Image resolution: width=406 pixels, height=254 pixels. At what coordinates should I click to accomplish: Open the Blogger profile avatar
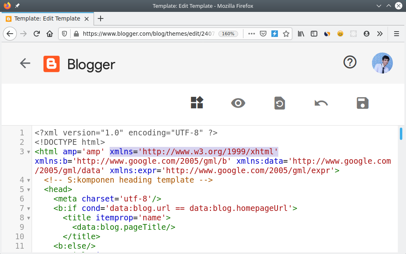pos(382,63)
